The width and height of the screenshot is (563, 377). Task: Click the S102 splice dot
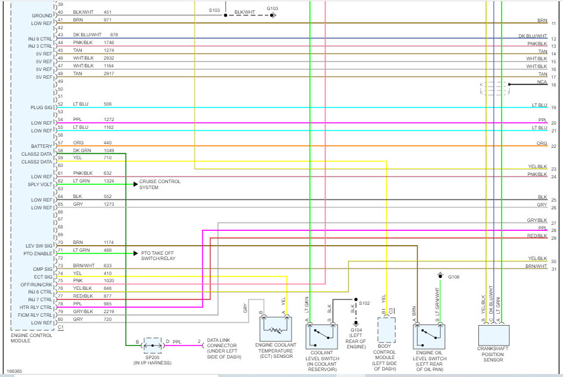(x=356, y=299)
